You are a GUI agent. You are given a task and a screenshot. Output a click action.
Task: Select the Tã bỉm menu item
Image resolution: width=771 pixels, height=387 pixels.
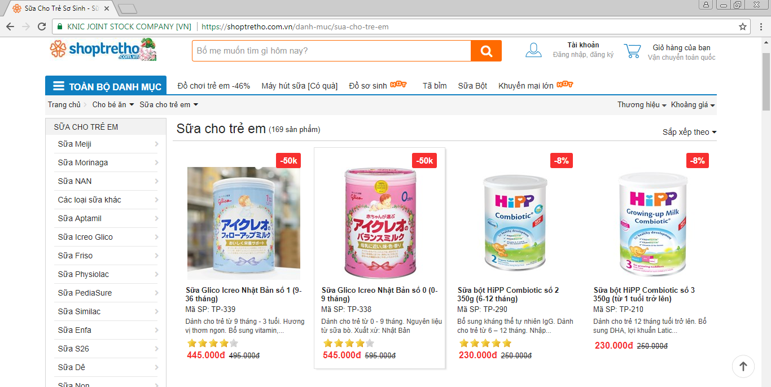pos(435,86)
